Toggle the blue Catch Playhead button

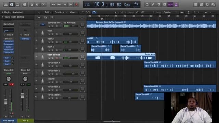pos(94,12)
